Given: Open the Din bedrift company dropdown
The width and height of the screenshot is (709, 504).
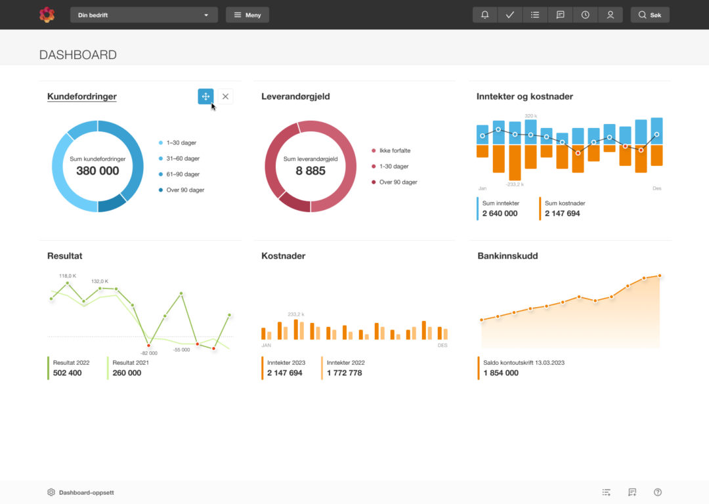Looking at the screenshot, I should pyautogui.click(x=143, y=14).
